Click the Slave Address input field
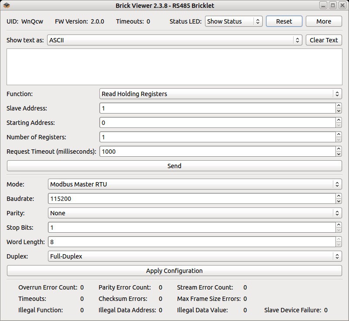Image resolution: width=349 pixels, height=321 pixels. pyautogui.click(x=217, y=108)
